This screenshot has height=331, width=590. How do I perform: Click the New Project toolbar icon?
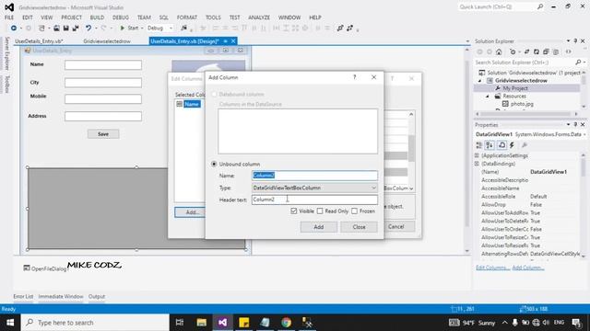[41, 29]
